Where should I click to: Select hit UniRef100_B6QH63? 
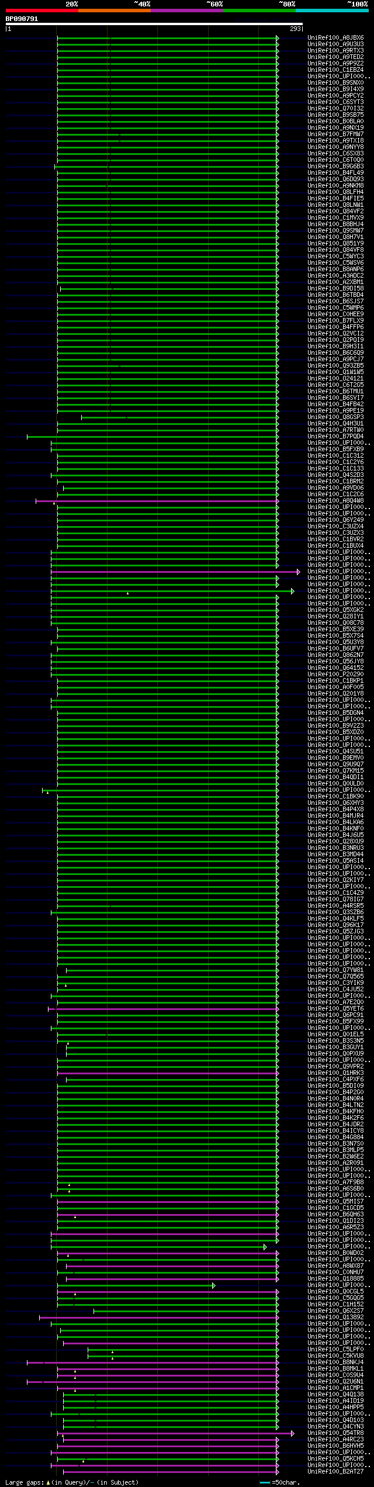(x=335, y=1215)
